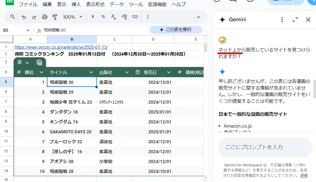The width and height of the screenshot is (316, 182).
Task: Select the paint format tool
Action: pos(55,17)
